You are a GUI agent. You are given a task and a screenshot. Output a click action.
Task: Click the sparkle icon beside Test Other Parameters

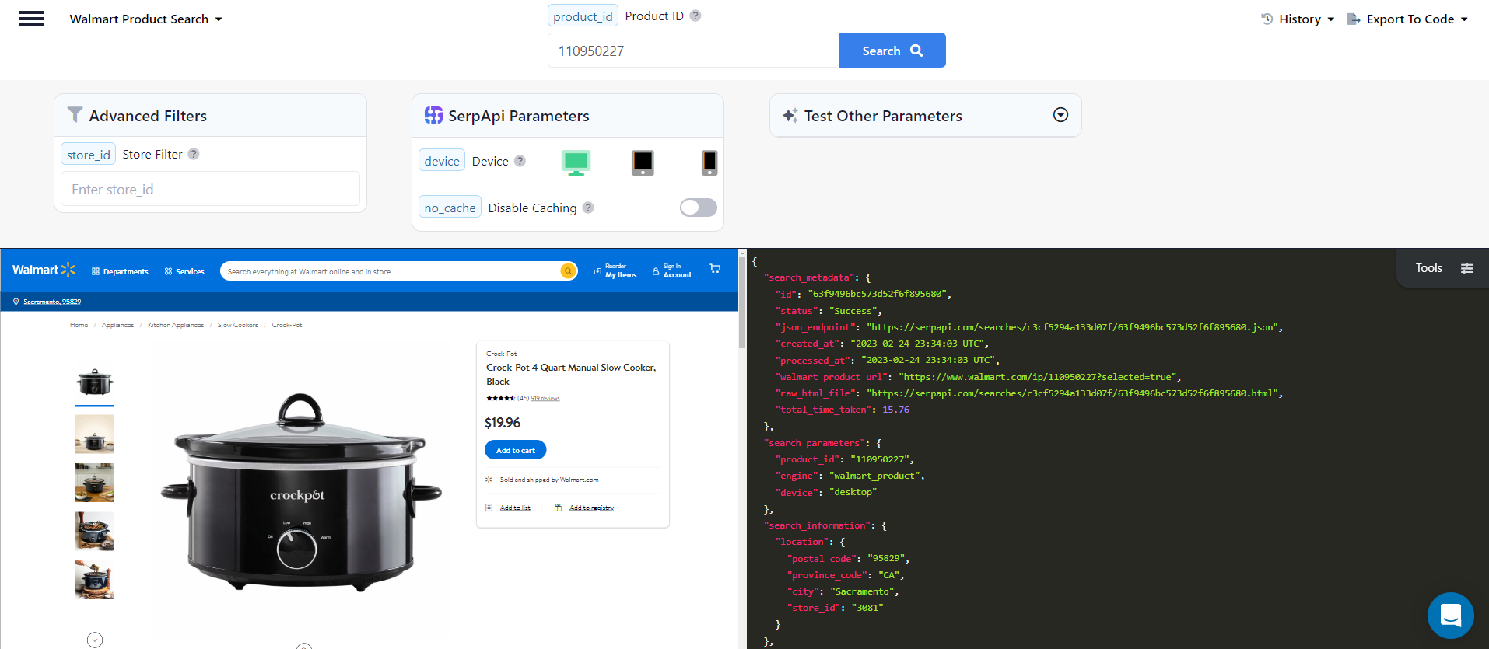click(790, 115)
